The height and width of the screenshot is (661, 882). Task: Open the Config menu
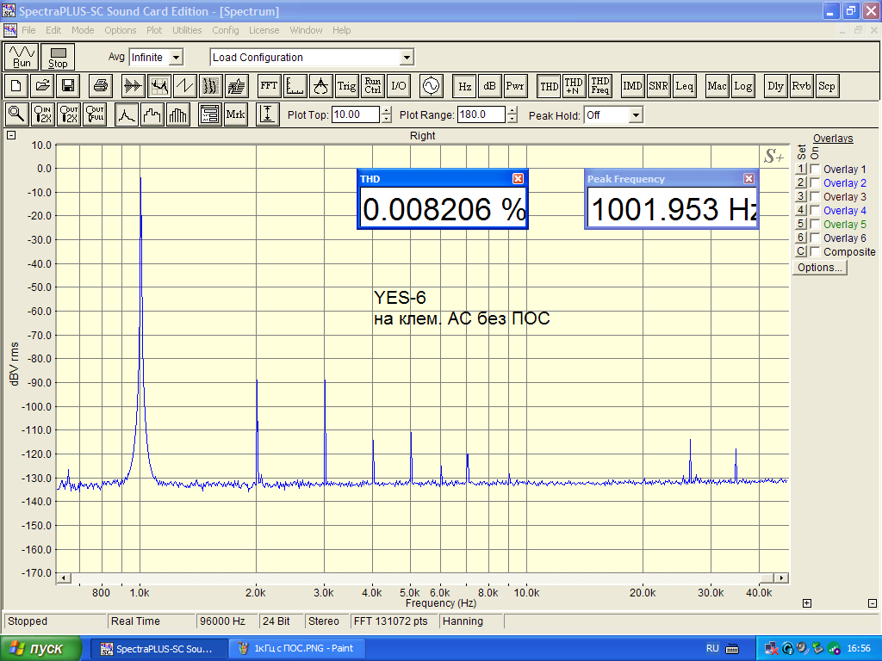point(225,30)
